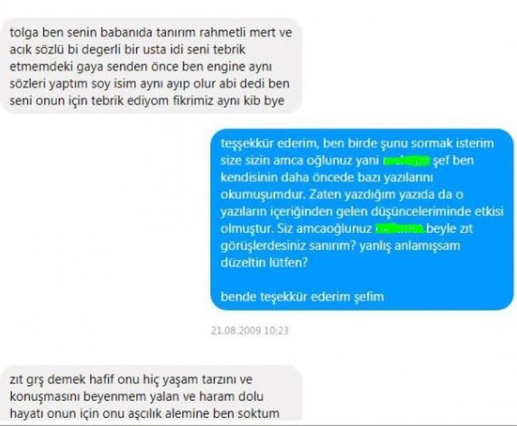Click the line "yazıların içeriğinden gelen düşüncelerimde etkisi"

click(362, 212)
